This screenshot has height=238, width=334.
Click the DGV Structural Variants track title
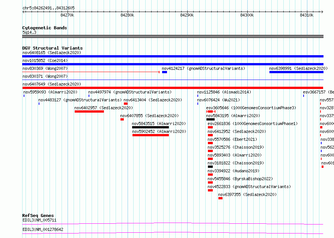pos(53,48)
